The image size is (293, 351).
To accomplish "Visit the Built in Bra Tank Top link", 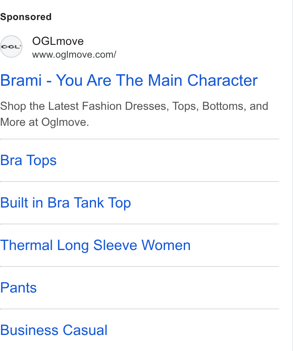I will 65,203.
